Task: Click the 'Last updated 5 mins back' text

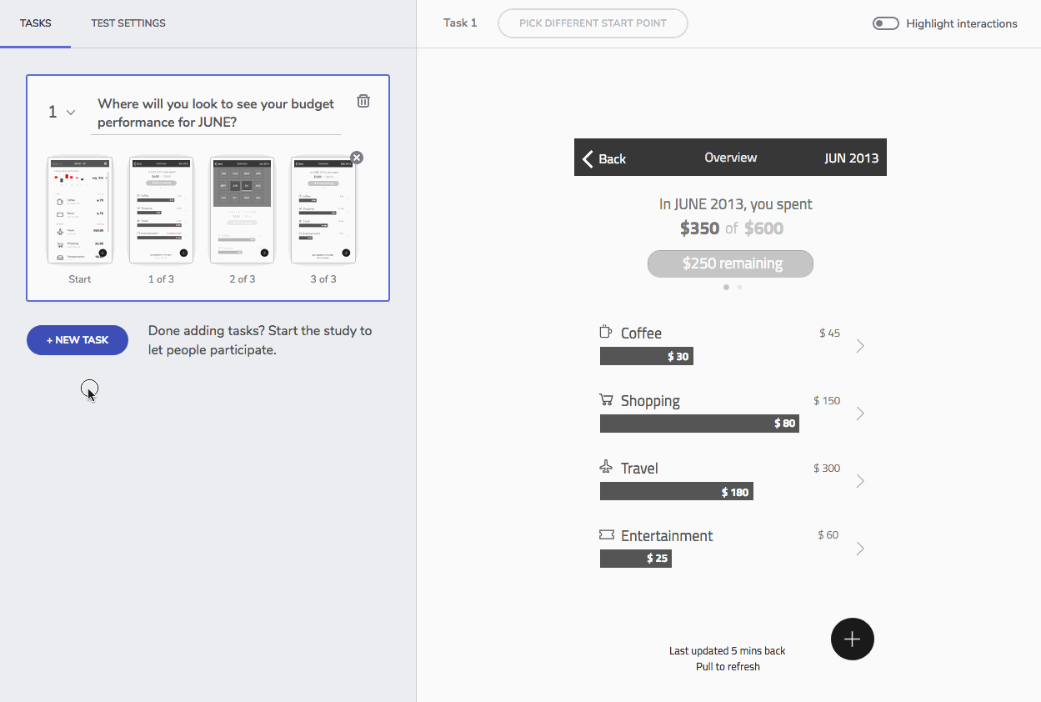Action: click(x=728, y=650)
